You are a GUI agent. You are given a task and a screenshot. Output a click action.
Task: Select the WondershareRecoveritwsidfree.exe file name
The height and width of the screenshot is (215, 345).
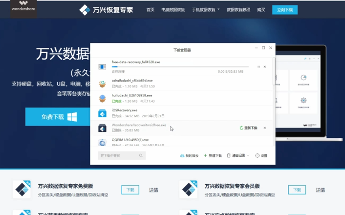pos(139,125)
